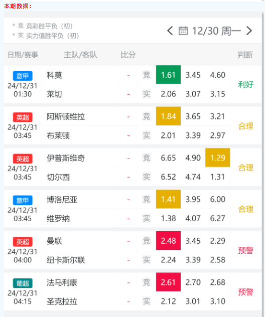Click the red 英超 badge for 阿斯顿维拉 match
Viewport: 265px width, 317px height.
[23, 117]
